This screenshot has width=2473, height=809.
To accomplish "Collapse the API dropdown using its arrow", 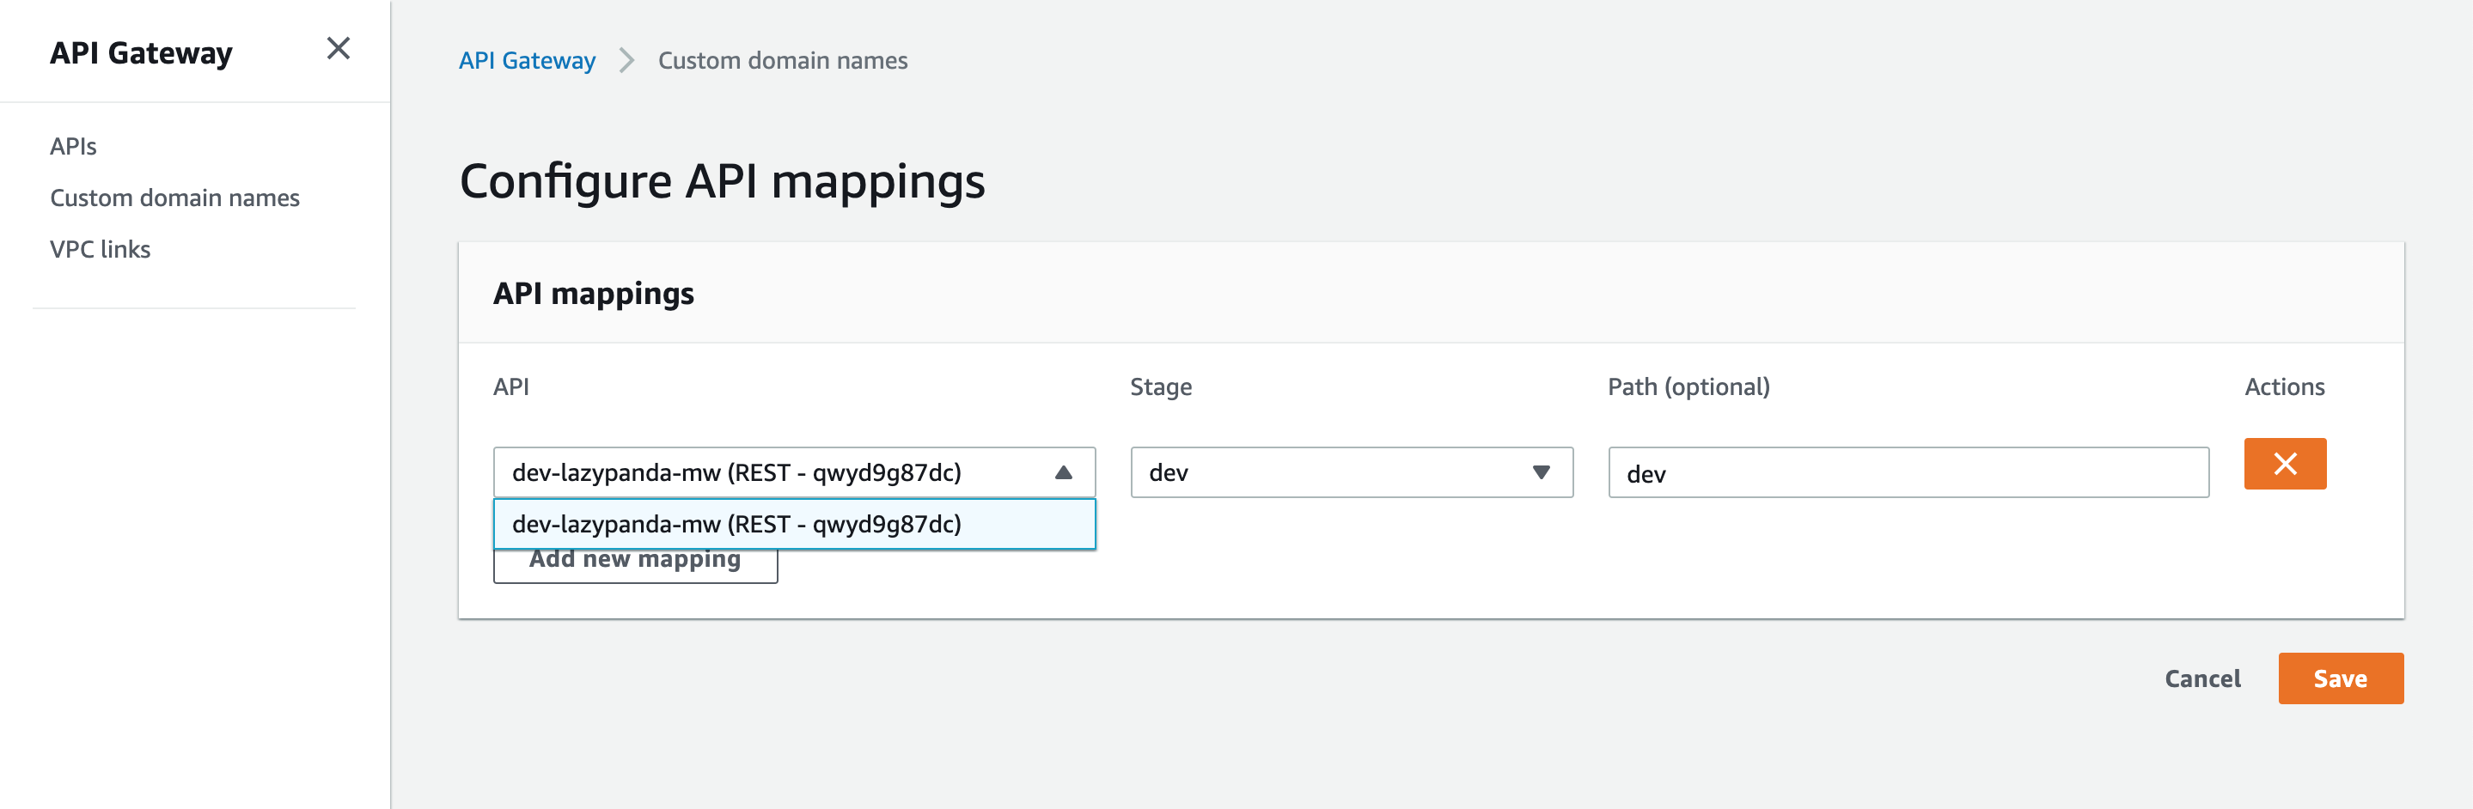I will (x=1063, y=472).
